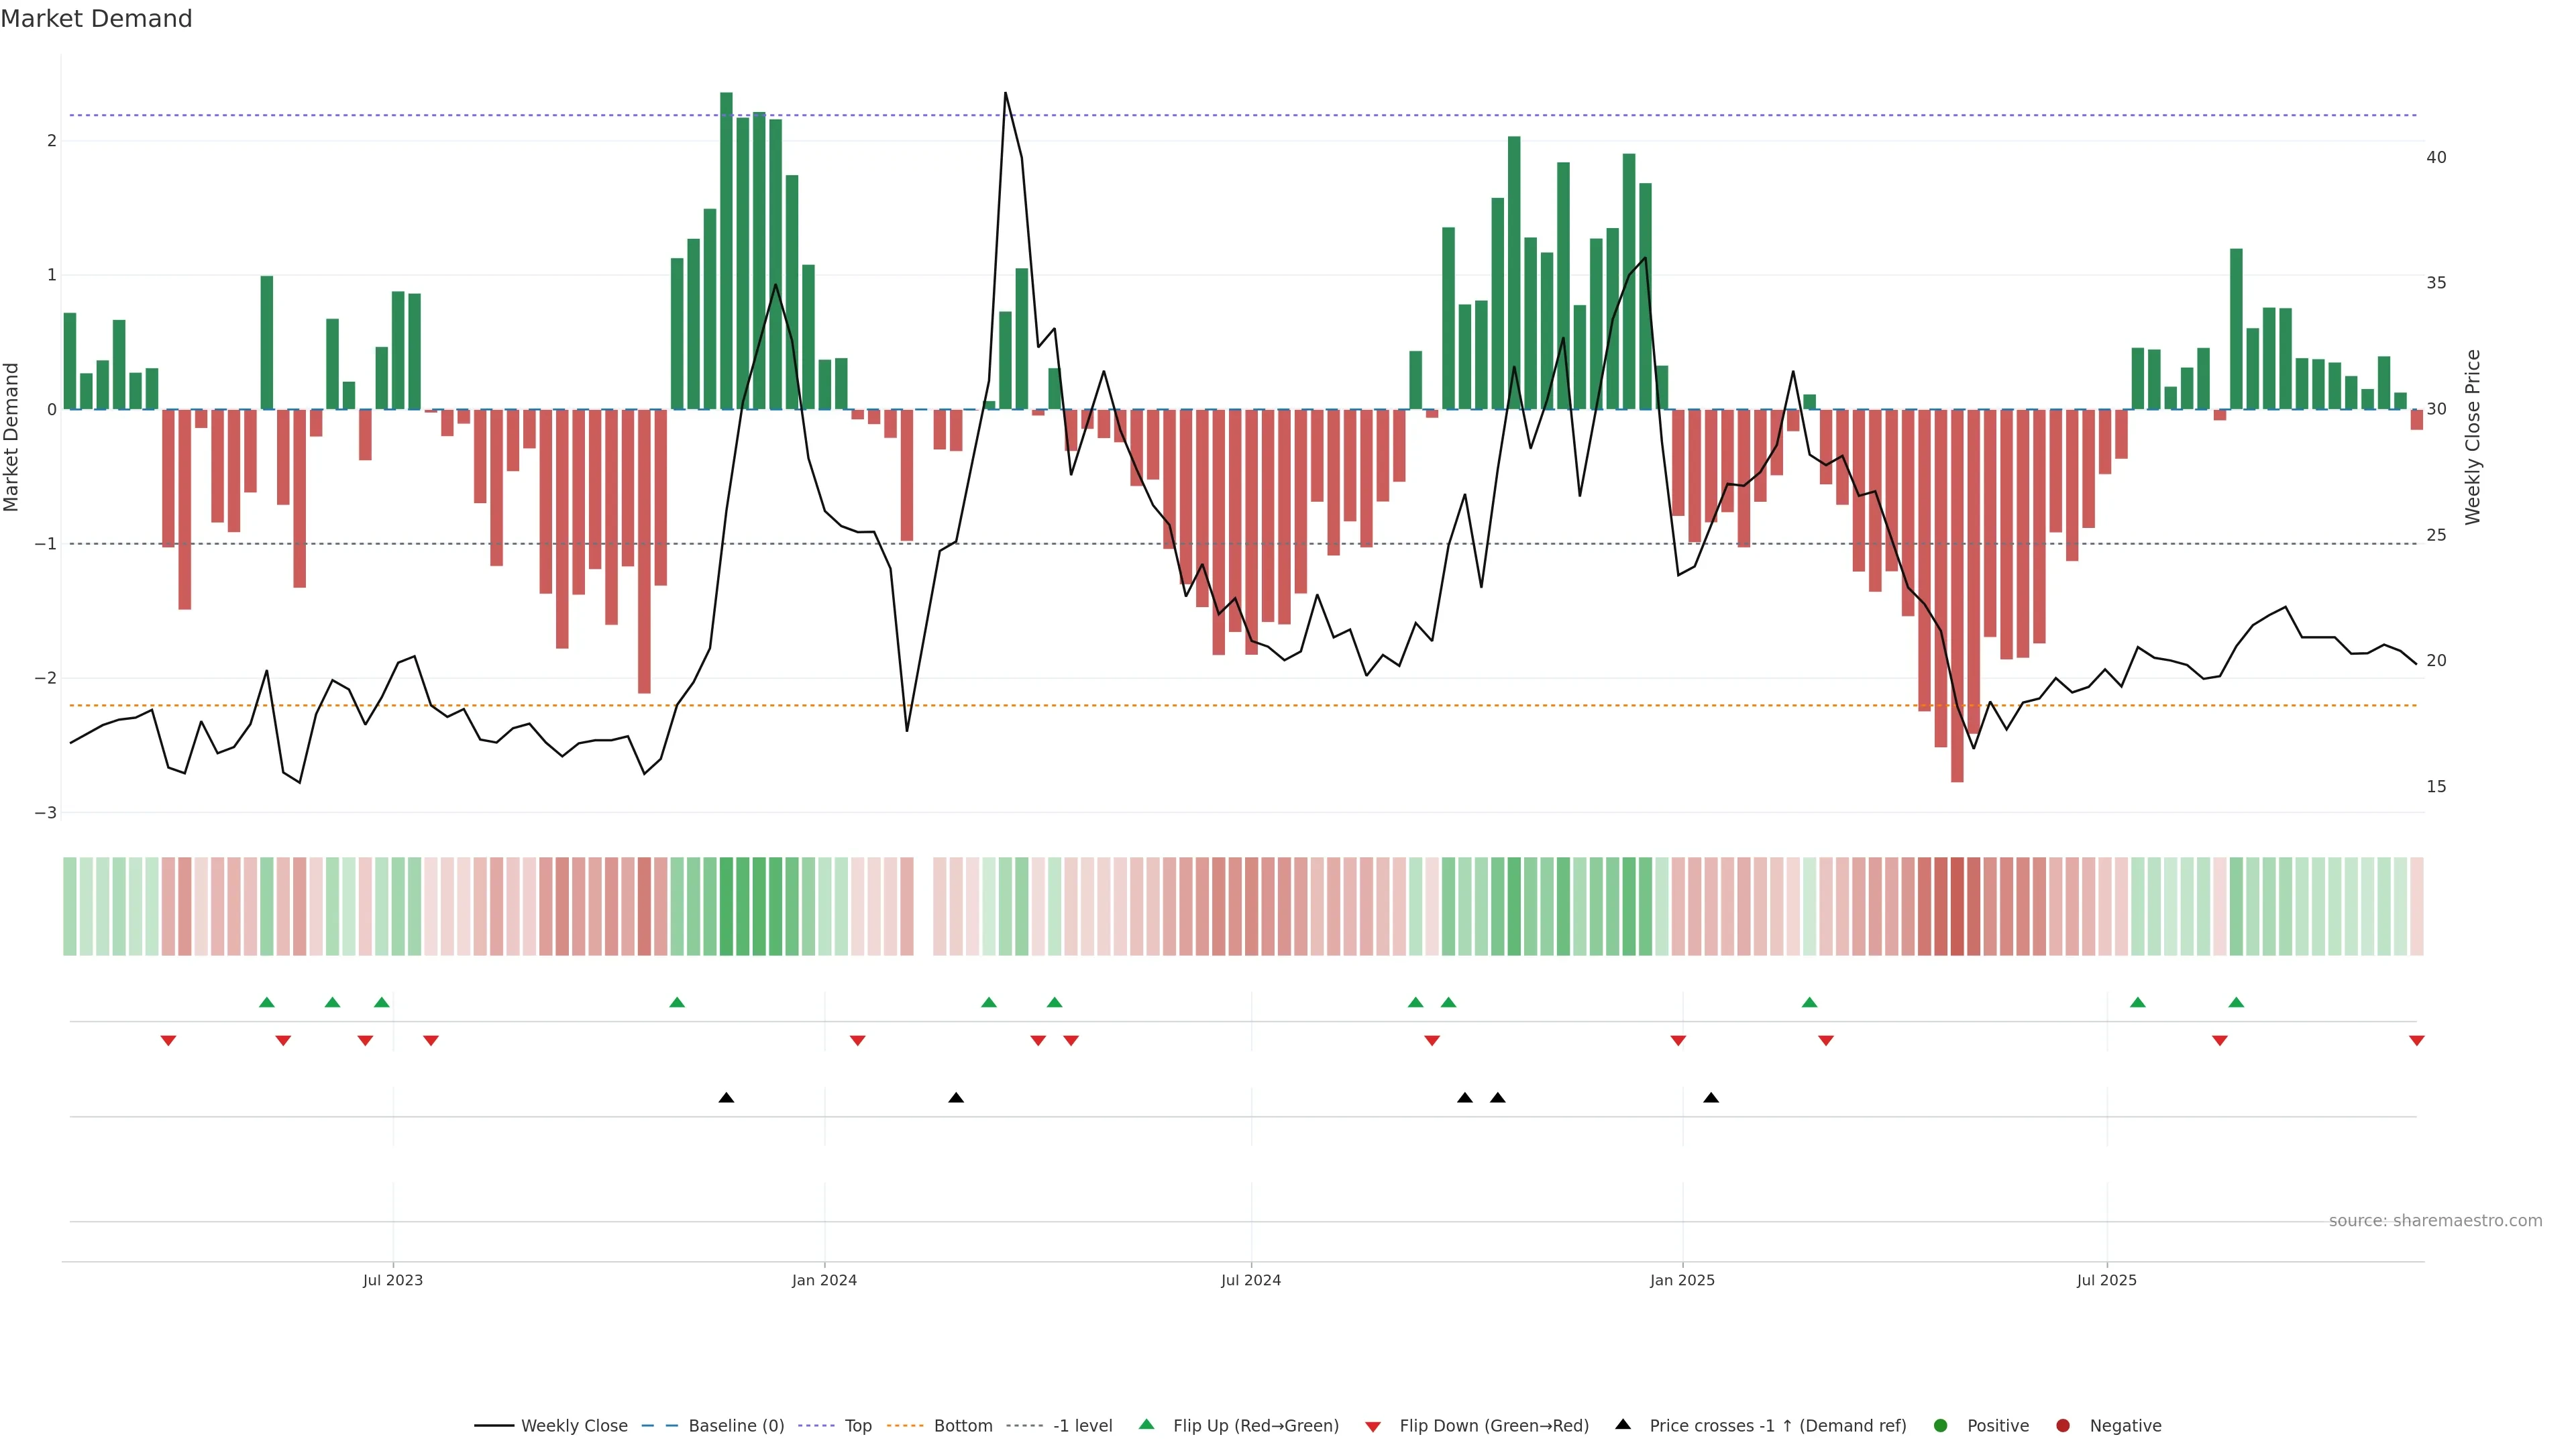This screenshot has width=2576, height=1449.
Task: Toggle the Weekly Close series in legend
Action: click(574, 1425)
